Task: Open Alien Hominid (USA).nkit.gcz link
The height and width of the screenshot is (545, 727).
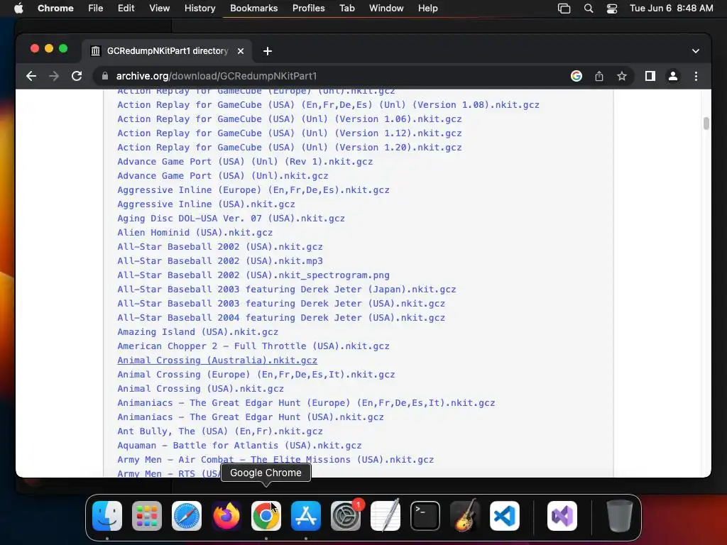Action: pos(195,232)
